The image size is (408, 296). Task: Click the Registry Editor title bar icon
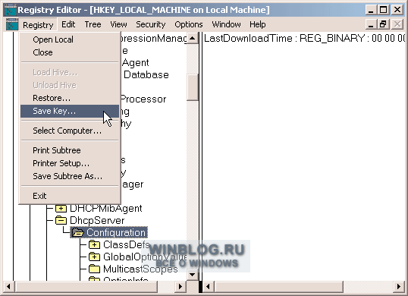pyautogui.click(x=11, y=10)
